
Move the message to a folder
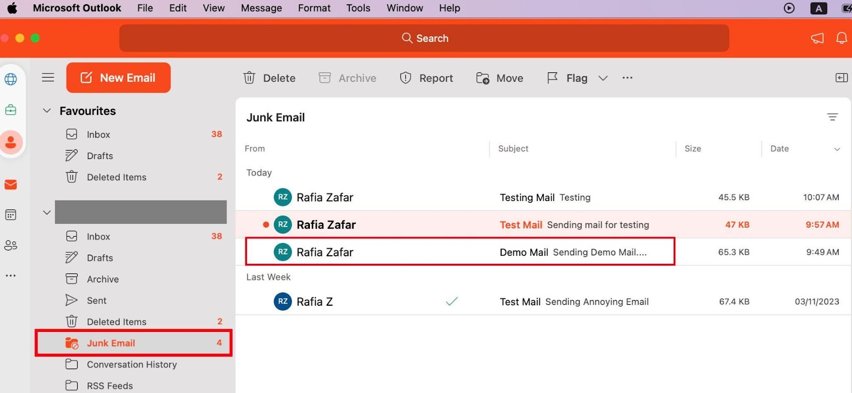coord(499,78)
